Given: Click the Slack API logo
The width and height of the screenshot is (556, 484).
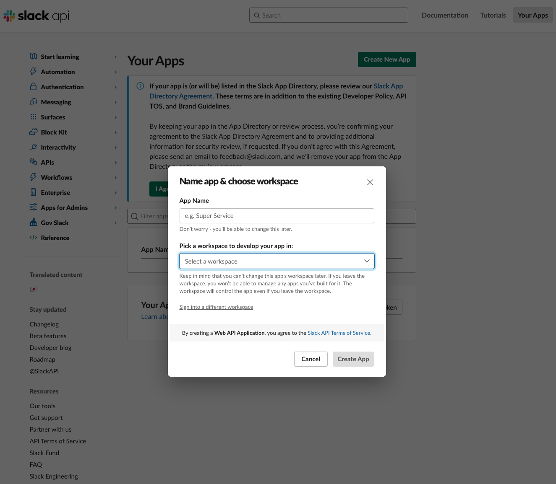Looking at the screenshot, I should [x=37, y=16].
